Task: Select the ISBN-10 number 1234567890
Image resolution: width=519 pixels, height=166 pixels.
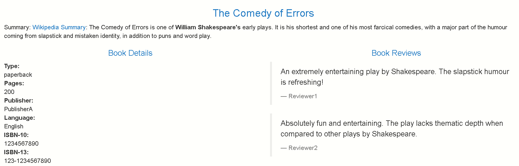Action: point(21,144)
